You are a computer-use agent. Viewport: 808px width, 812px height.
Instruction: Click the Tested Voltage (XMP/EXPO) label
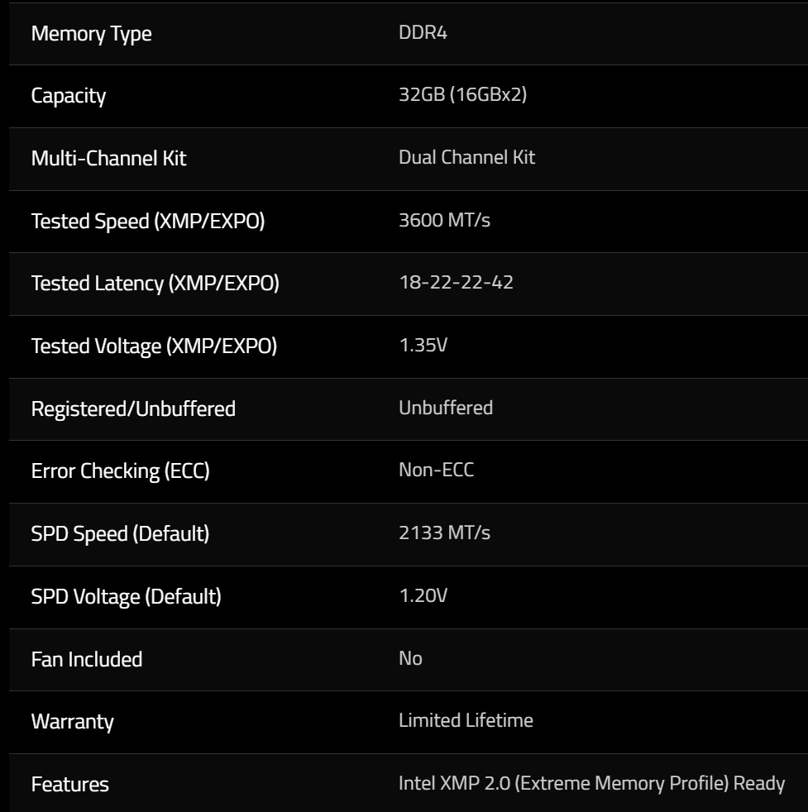tap(154, 346)
